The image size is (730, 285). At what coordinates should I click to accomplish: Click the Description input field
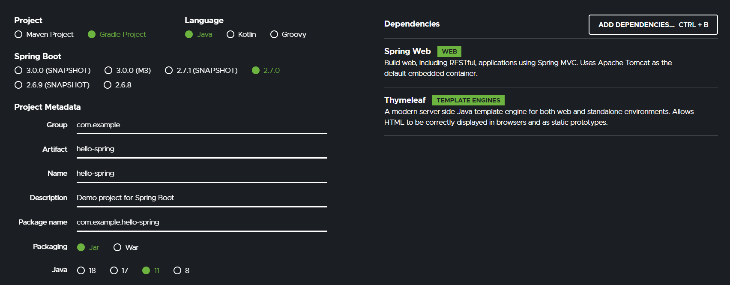tap(201, 198)
